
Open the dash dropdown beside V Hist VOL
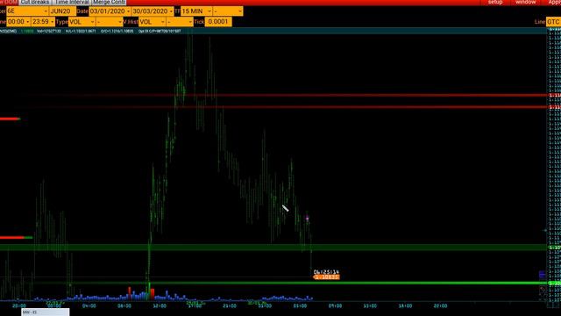point(180,22)
